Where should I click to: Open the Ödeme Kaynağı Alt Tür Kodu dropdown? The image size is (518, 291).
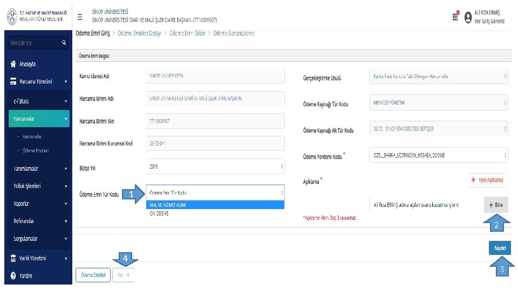439,129
